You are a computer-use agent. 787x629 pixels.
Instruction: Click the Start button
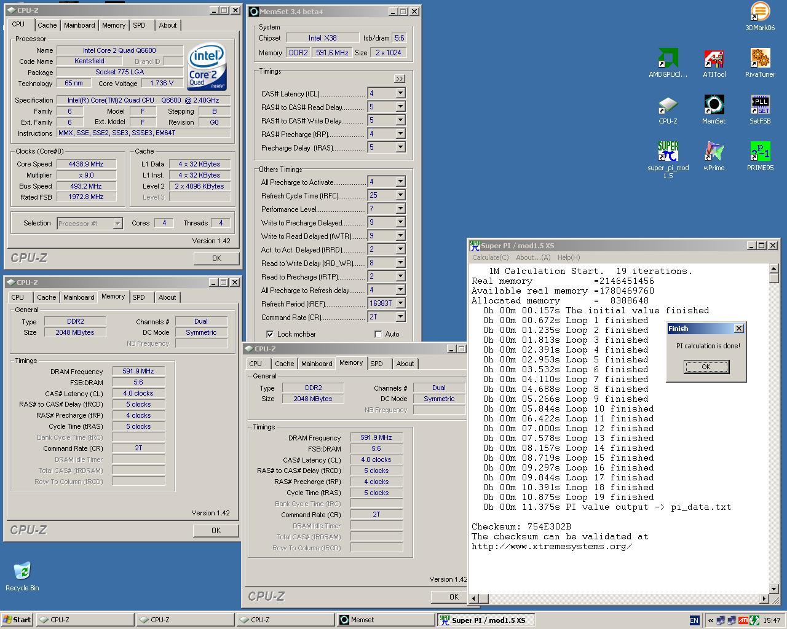(x=17, y=620)
